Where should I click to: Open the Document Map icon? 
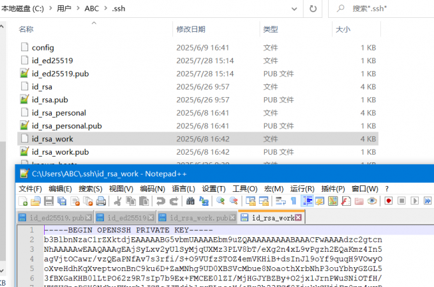333,201
